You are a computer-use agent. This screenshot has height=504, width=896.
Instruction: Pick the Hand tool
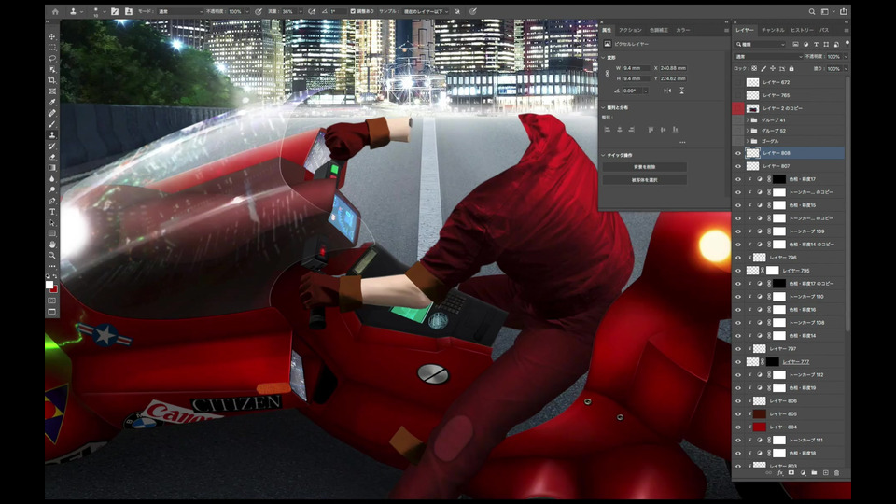pos(52,244)
